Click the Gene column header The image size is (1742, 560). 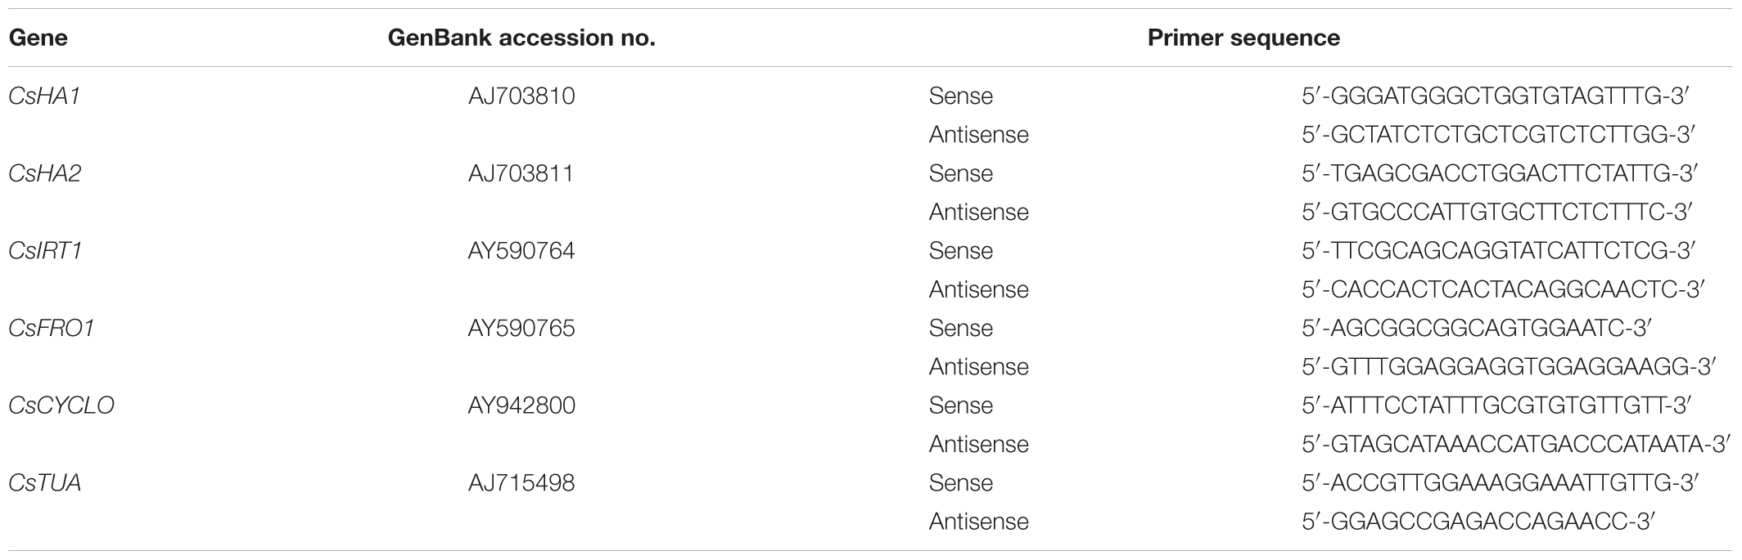[x=38, y=38]
